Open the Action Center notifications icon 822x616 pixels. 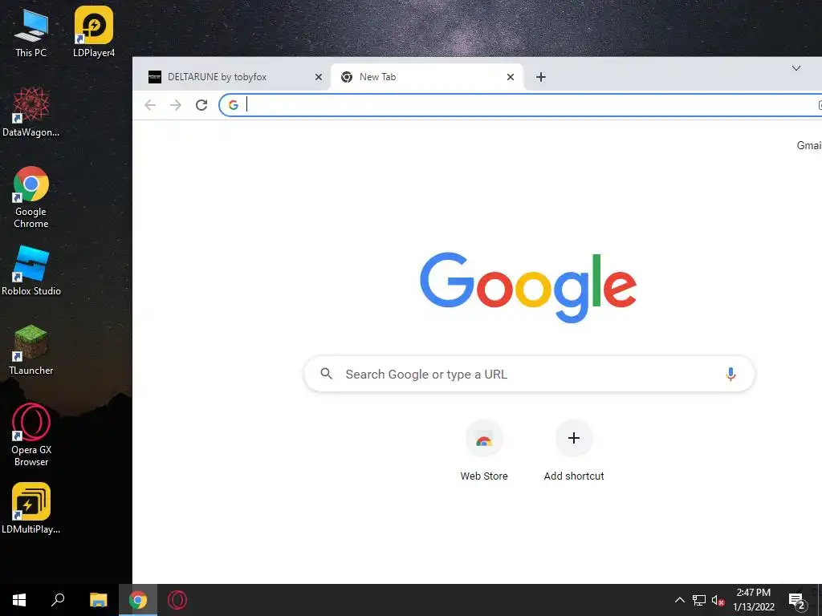(797, 600)
